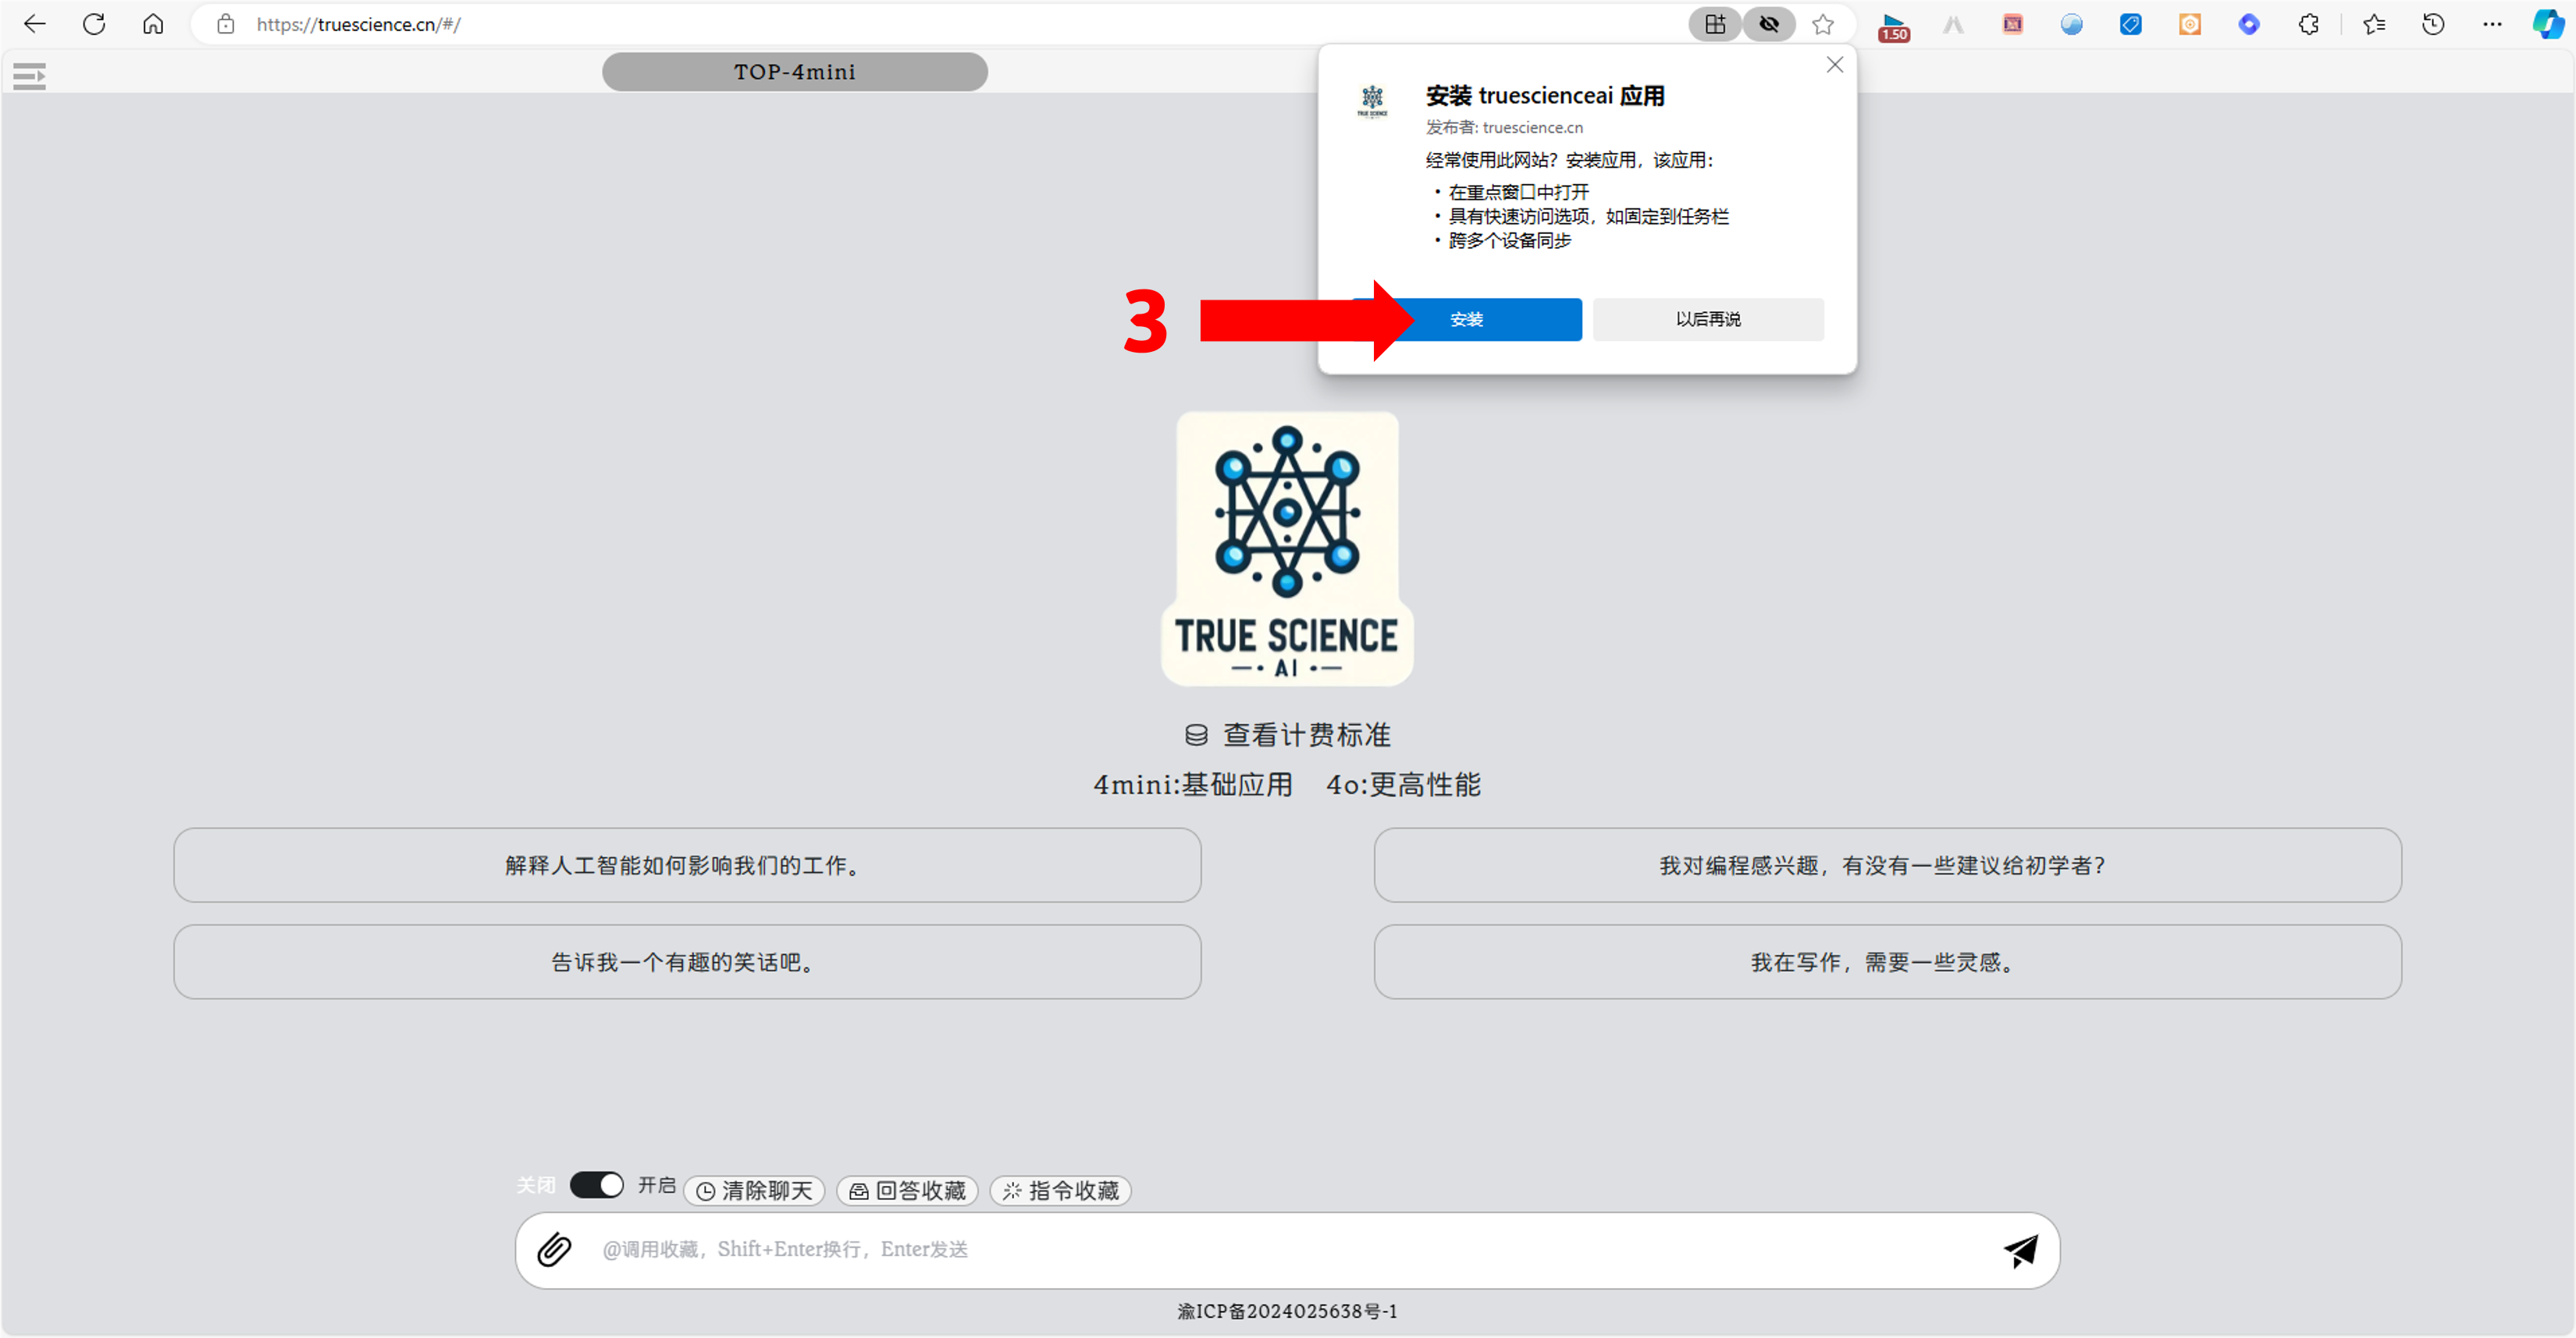Open the Extensions puzzle piece menu
This screenshot has height=1338, width=2576.
click(2309, 24)
